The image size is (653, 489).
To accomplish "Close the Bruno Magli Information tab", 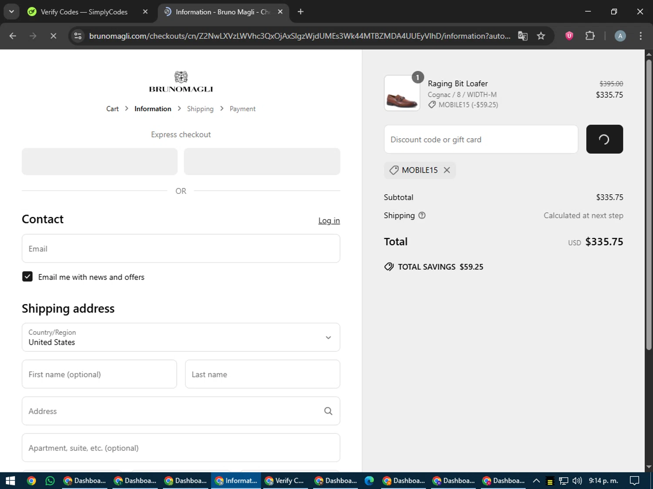I will click(280, 12).
